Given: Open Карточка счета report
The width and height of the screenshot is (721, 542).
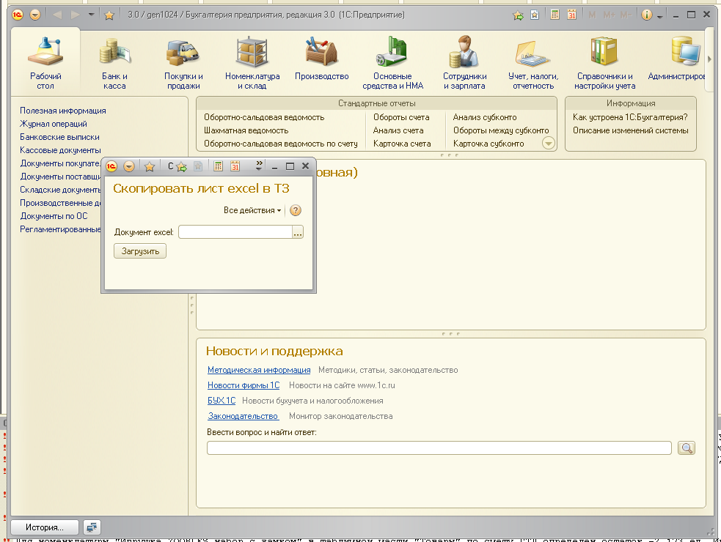Looking at the screenshot, I should (x=402, y=144).
